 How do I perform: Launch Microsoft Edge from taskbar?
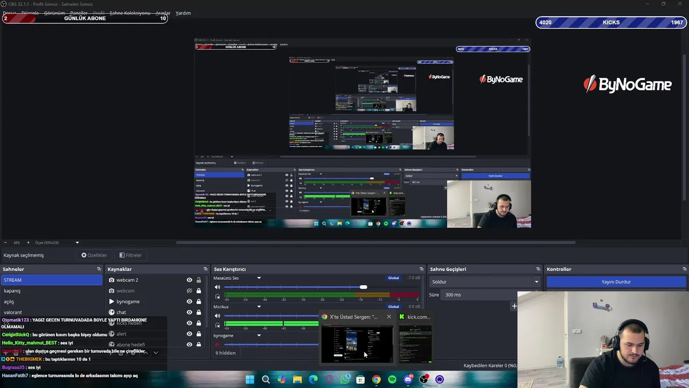pos(313,379)
